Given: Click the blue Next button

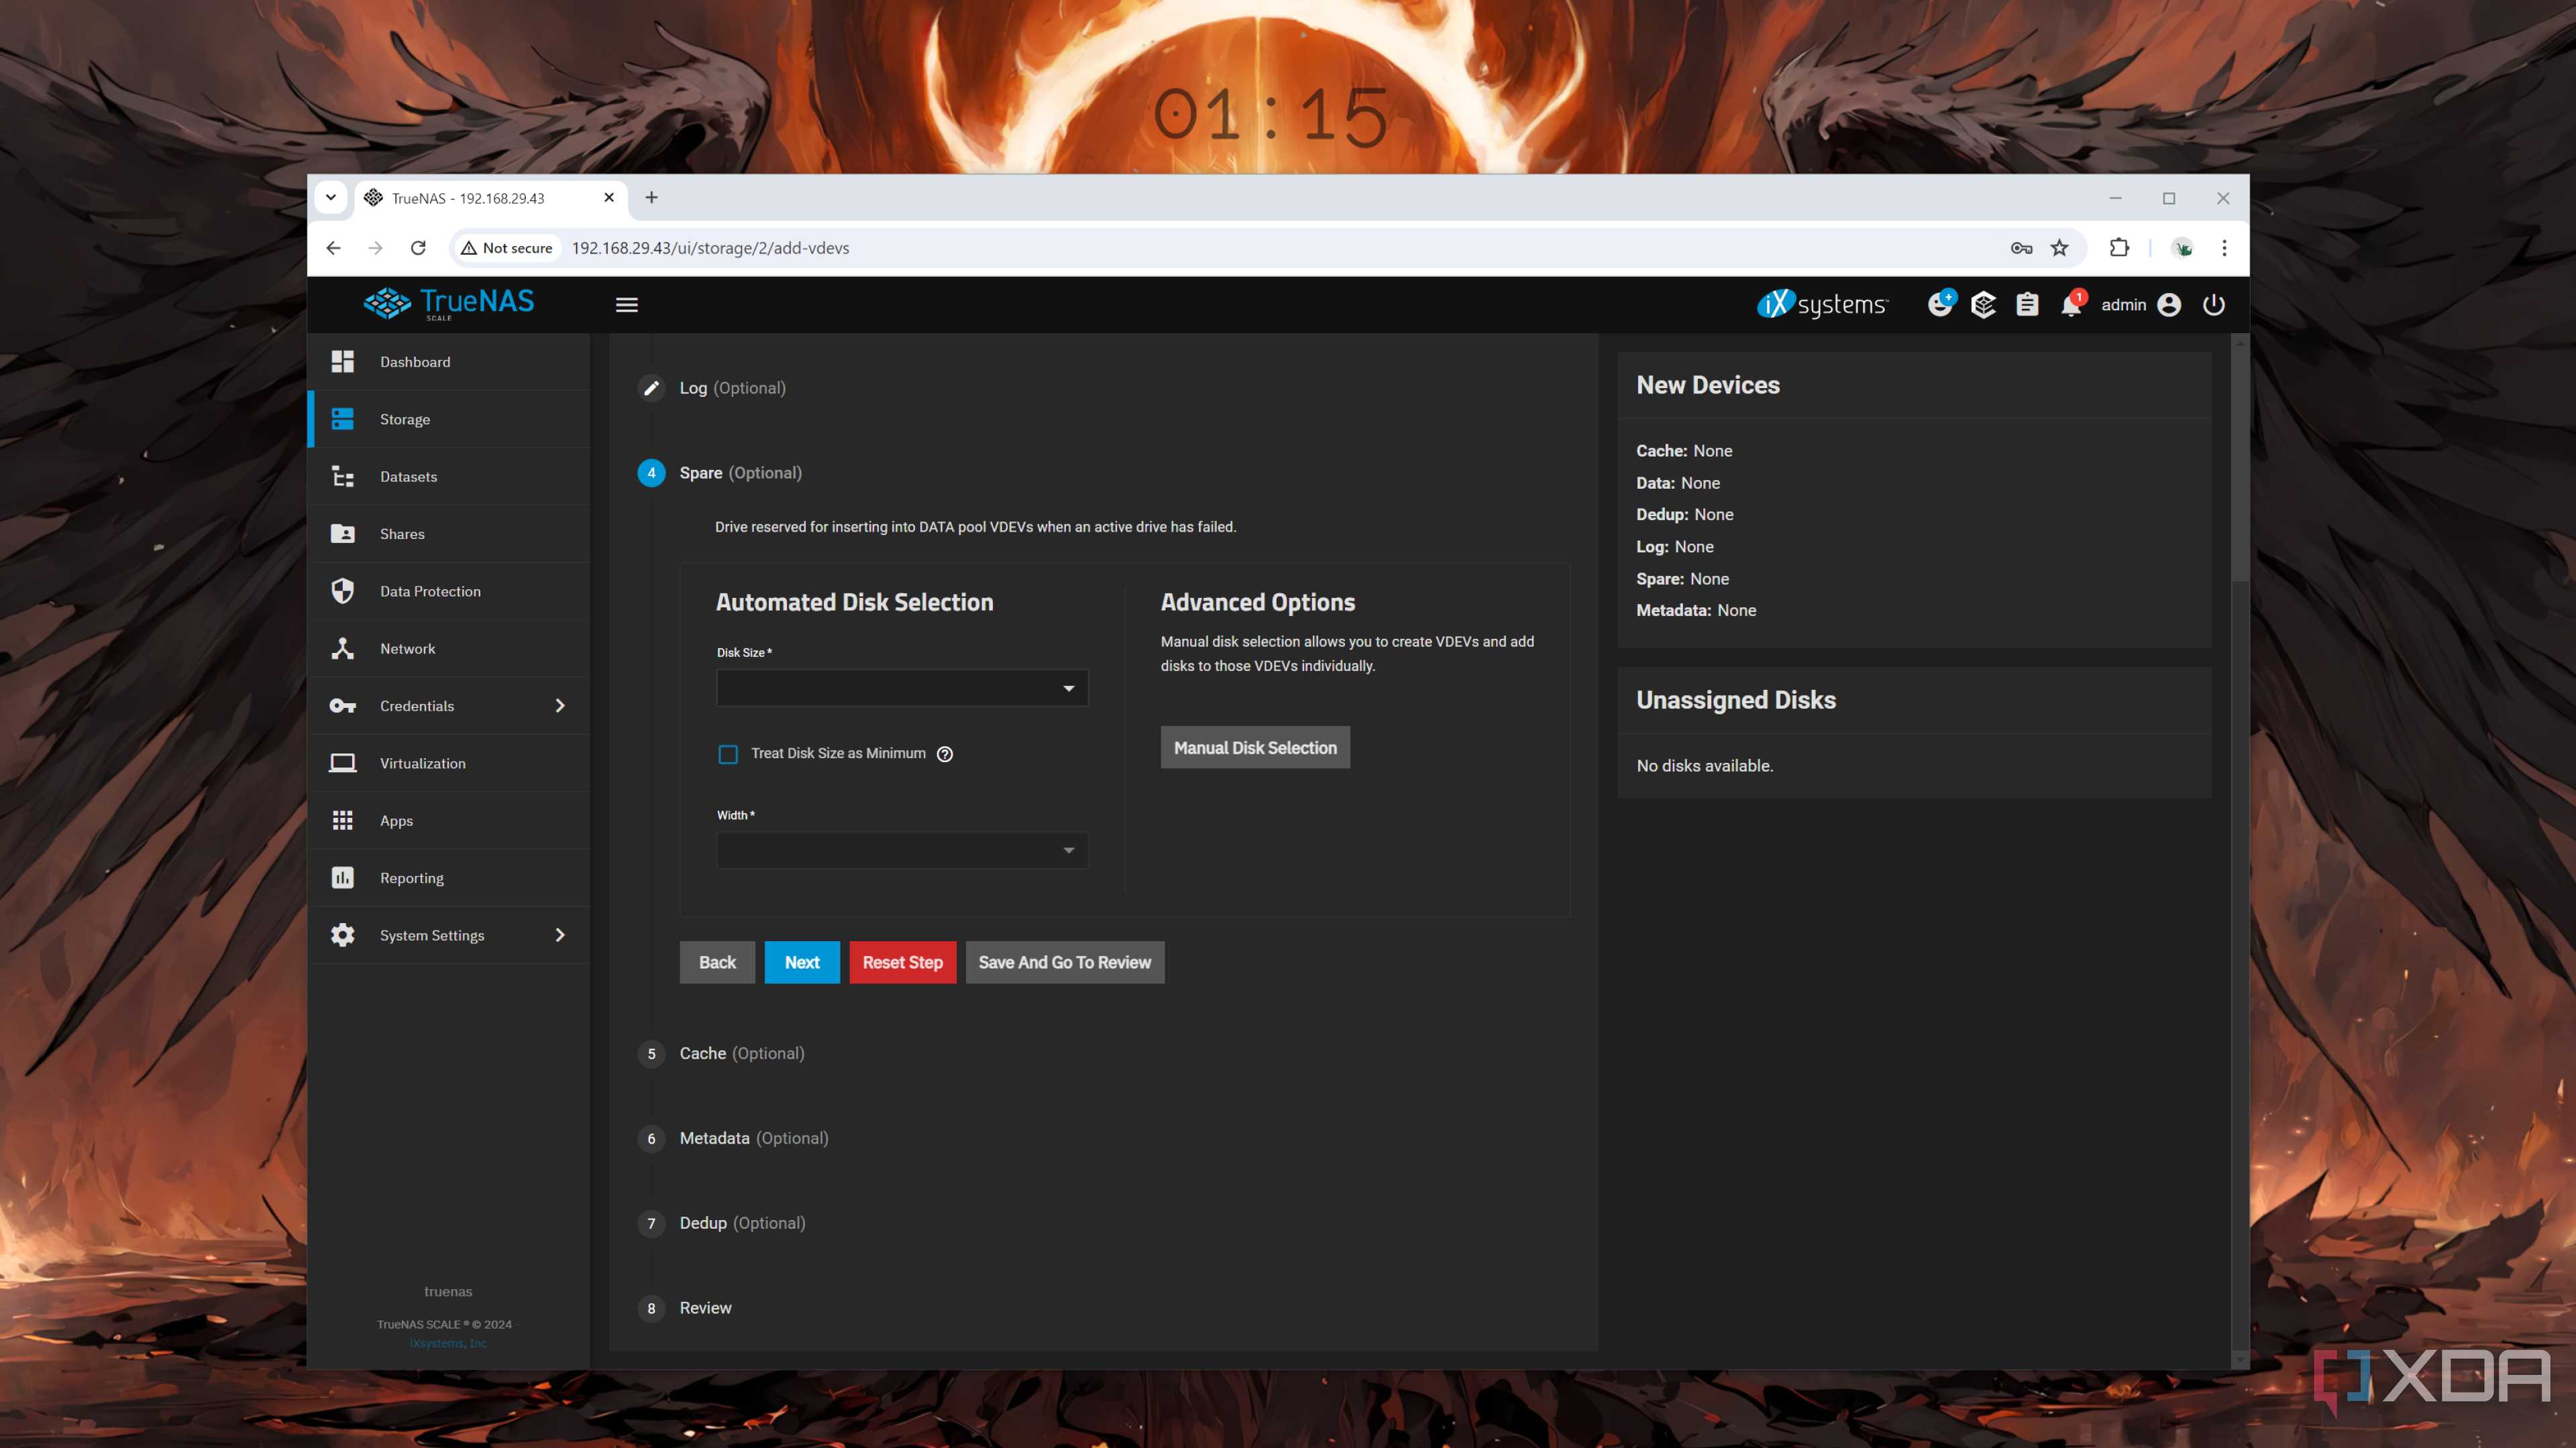Looking at the screenshot, I should [x=802, y=963].
